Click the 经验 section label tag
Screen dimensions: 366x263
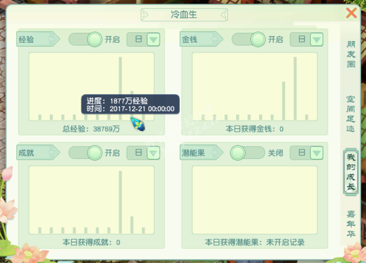[x=38, y=39]
